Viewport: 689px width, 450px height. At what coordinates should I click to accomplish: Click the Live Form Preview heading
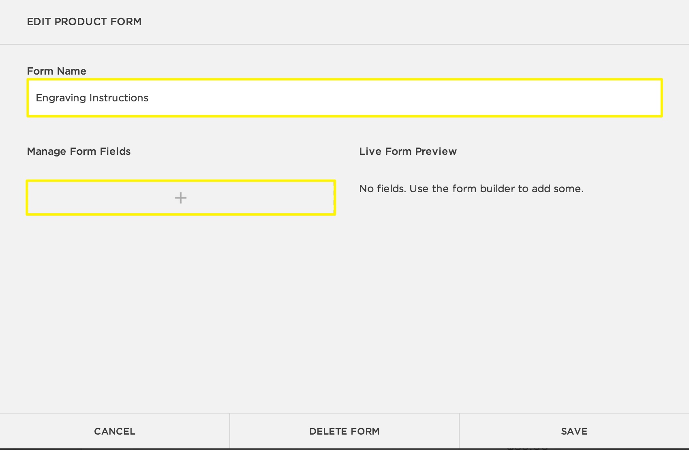pos(408,151)
